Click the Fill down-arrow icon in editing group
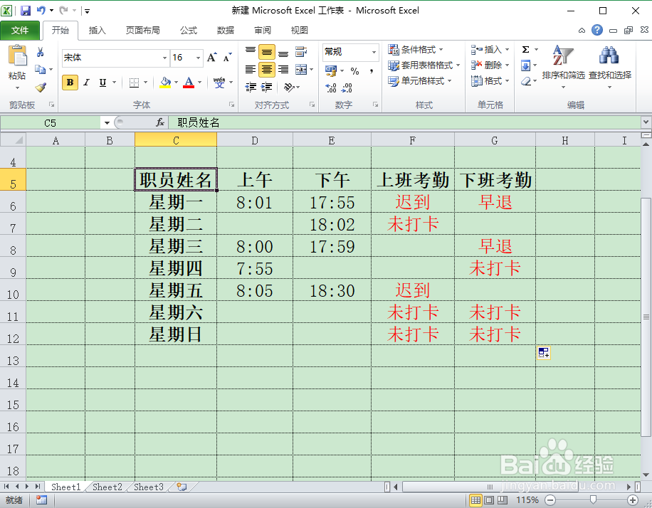Image resolution: width=652 pixels, height=508 pixels. click(x=525, y=65)
